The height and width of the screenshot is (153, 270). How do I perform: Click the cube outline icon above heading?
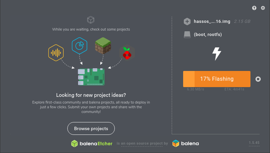pyautogui.click(x=91, y=20)
